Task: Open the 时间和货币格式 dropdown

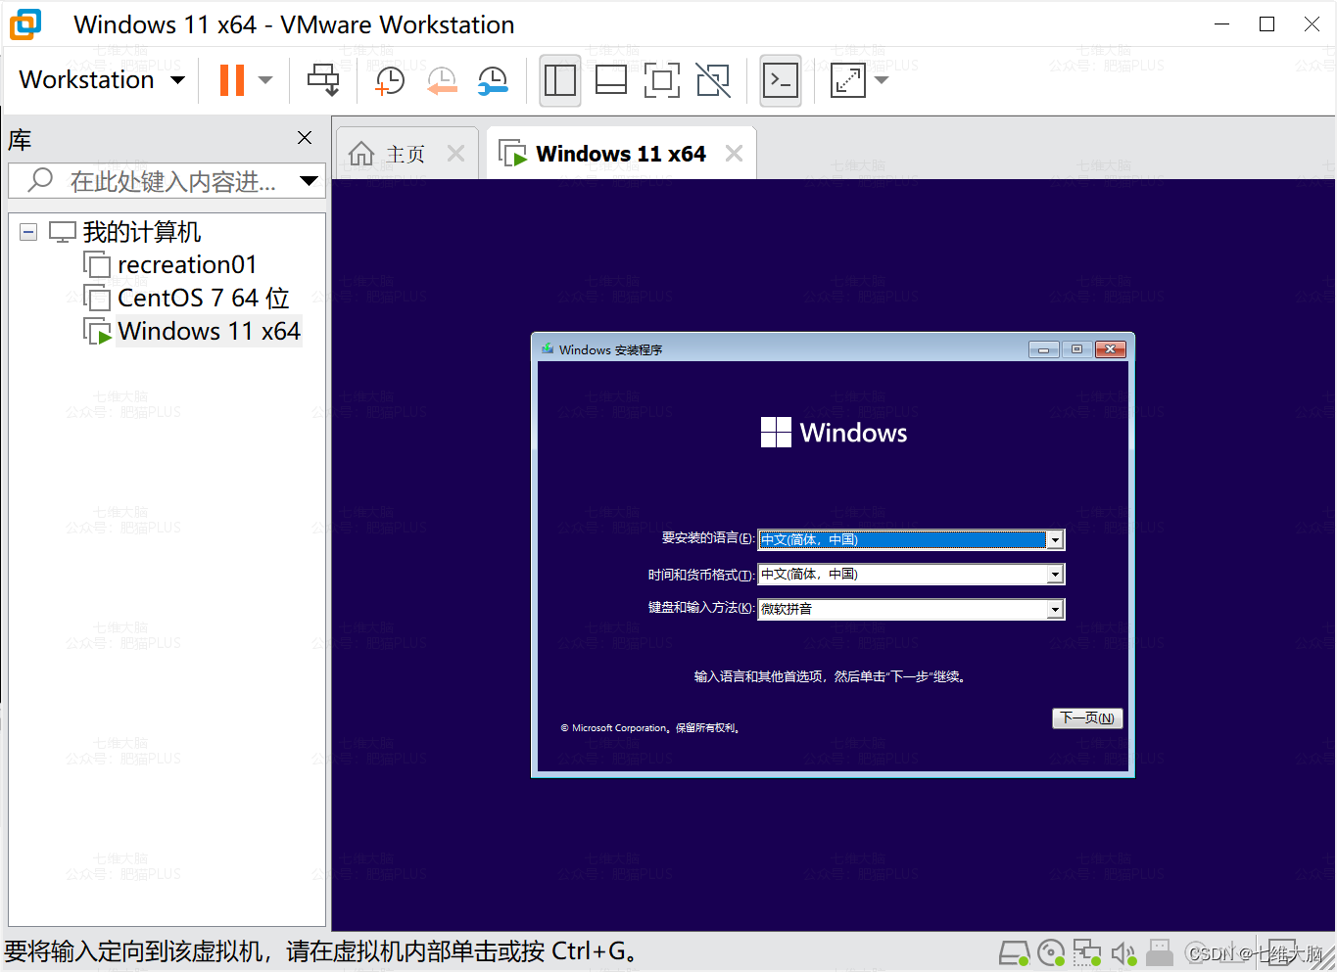Action: pyautogui.click(x=1055, y=575)
